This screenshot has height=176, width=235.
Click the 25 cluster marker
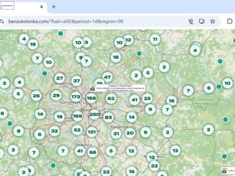(147, 99)
